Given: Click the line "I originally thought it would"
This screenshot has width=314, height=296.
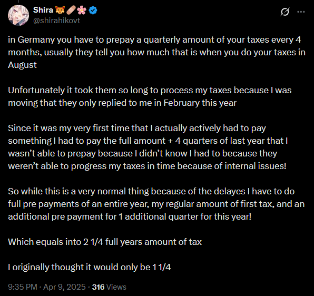Looking at the screenshot, I should (90, 267).
